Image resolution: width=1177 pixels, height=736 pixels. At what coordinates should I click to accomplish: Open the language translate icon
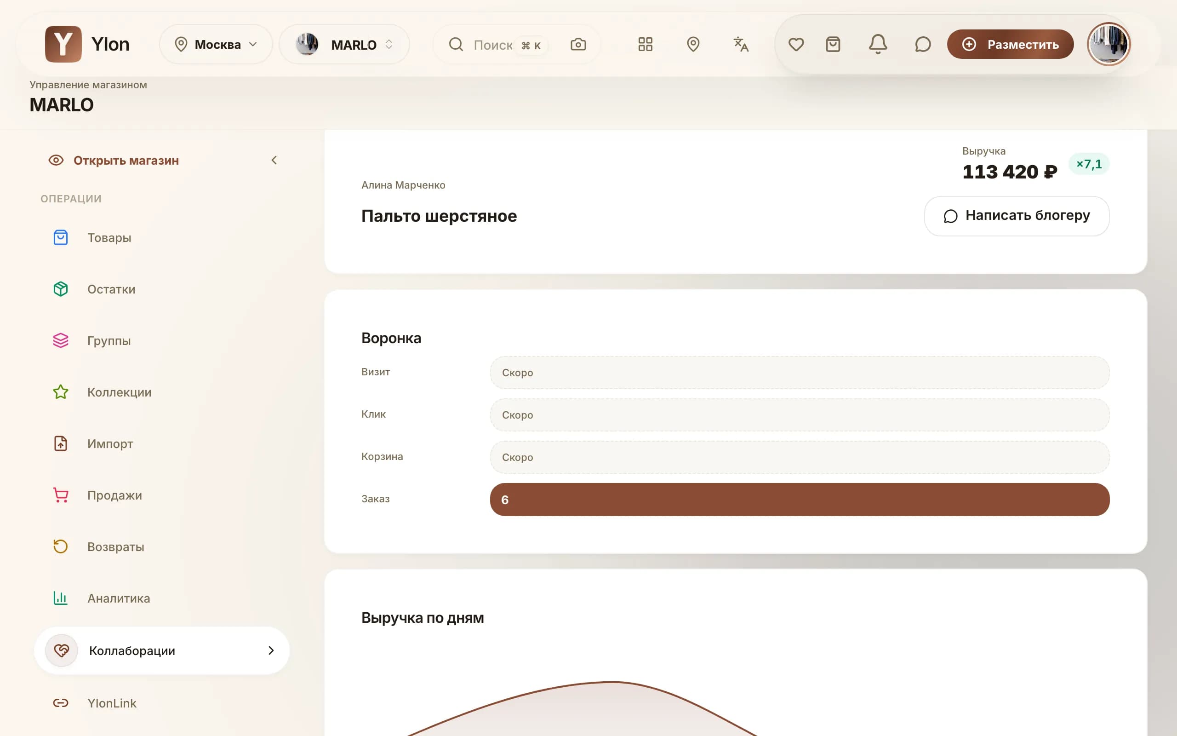pos(741,44)
